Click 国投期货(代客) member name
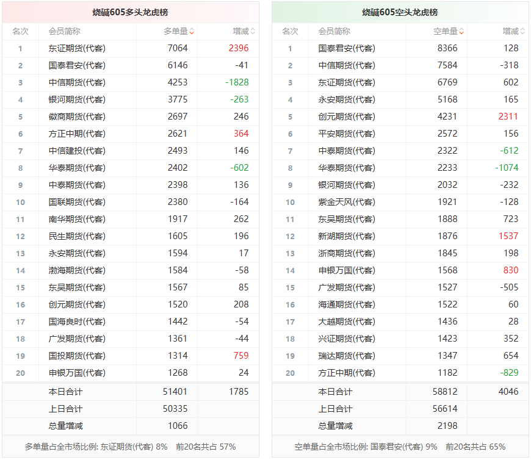 tap(77, 356)
